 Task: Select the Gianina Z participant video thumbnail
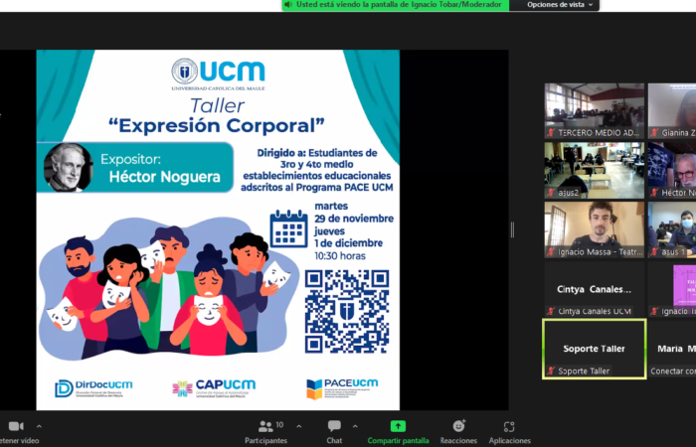point(672,111)
